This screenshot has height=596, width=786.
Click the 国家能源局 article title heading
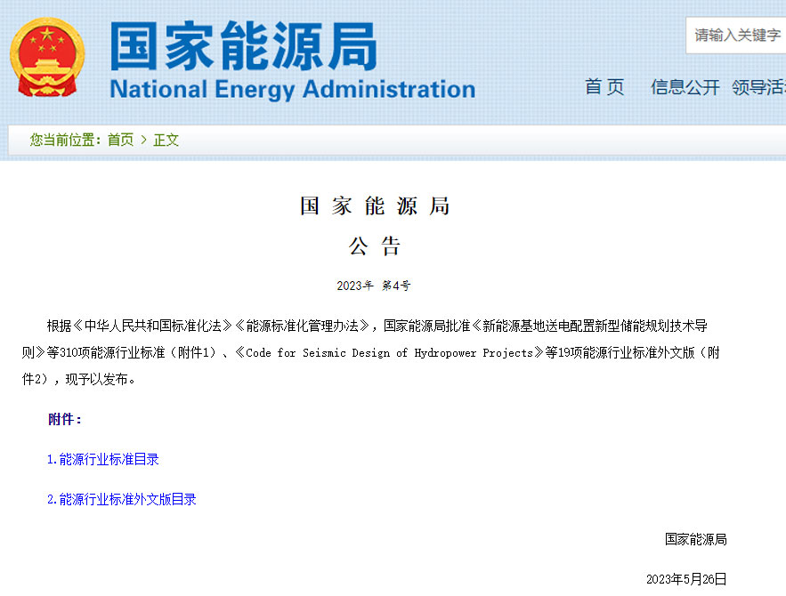tap(374, 205)
